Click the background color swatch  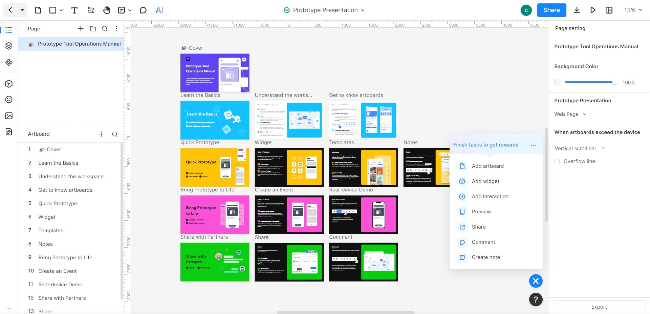click(x=558, y=82)
